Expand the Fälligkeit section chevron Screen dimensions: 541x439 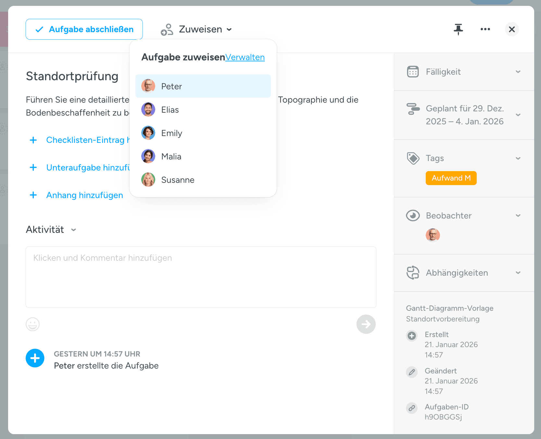tap(518, 72)
